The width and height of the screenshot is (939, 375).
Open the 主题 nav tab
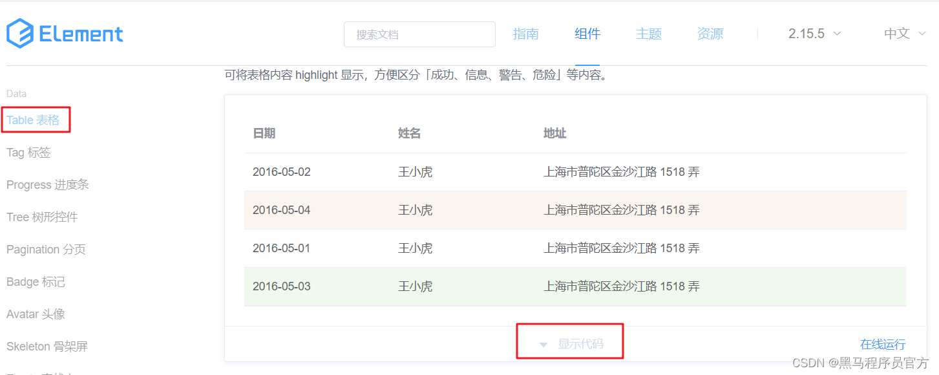(x=649, y=34)
